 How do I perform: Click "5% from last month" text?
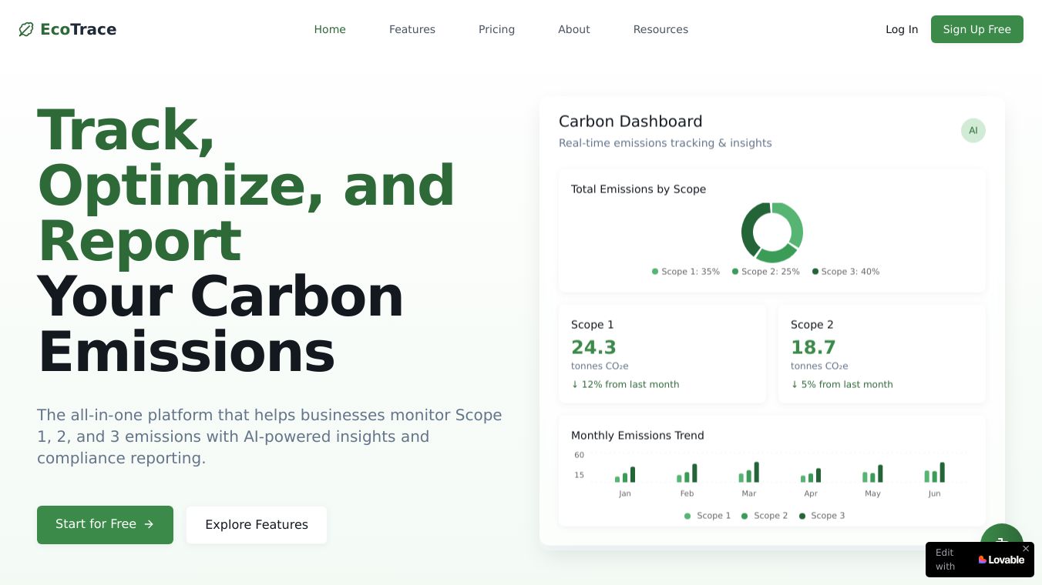point(842,384)
